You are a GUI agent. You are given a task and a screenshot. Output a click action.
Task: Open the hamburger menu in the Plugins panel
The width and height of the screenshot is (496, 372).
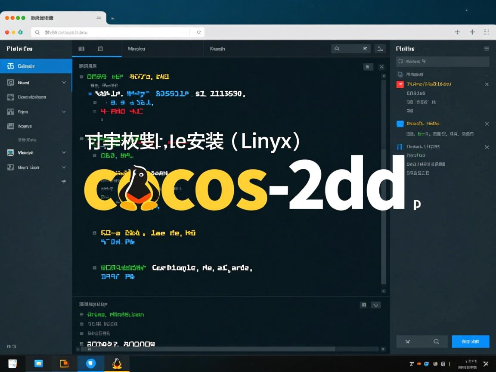[487, 48]
